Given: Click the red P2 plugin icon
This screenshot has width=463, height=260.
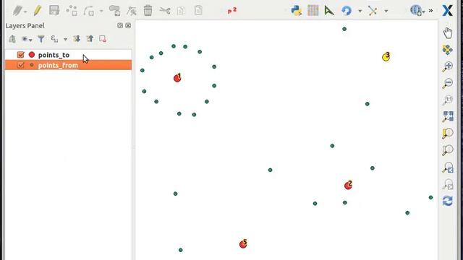Looking at the screenshot, I should (232, 11).
